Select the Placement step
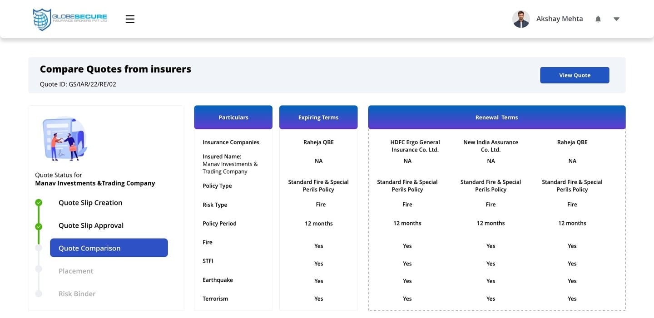Screen dimensions: 654x318 pos(76,271)
